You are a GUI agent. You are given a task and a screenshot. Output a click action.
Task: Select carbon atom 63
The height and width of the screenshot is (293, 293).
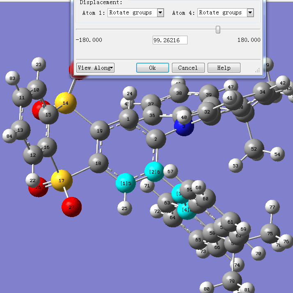pos(167,203)
